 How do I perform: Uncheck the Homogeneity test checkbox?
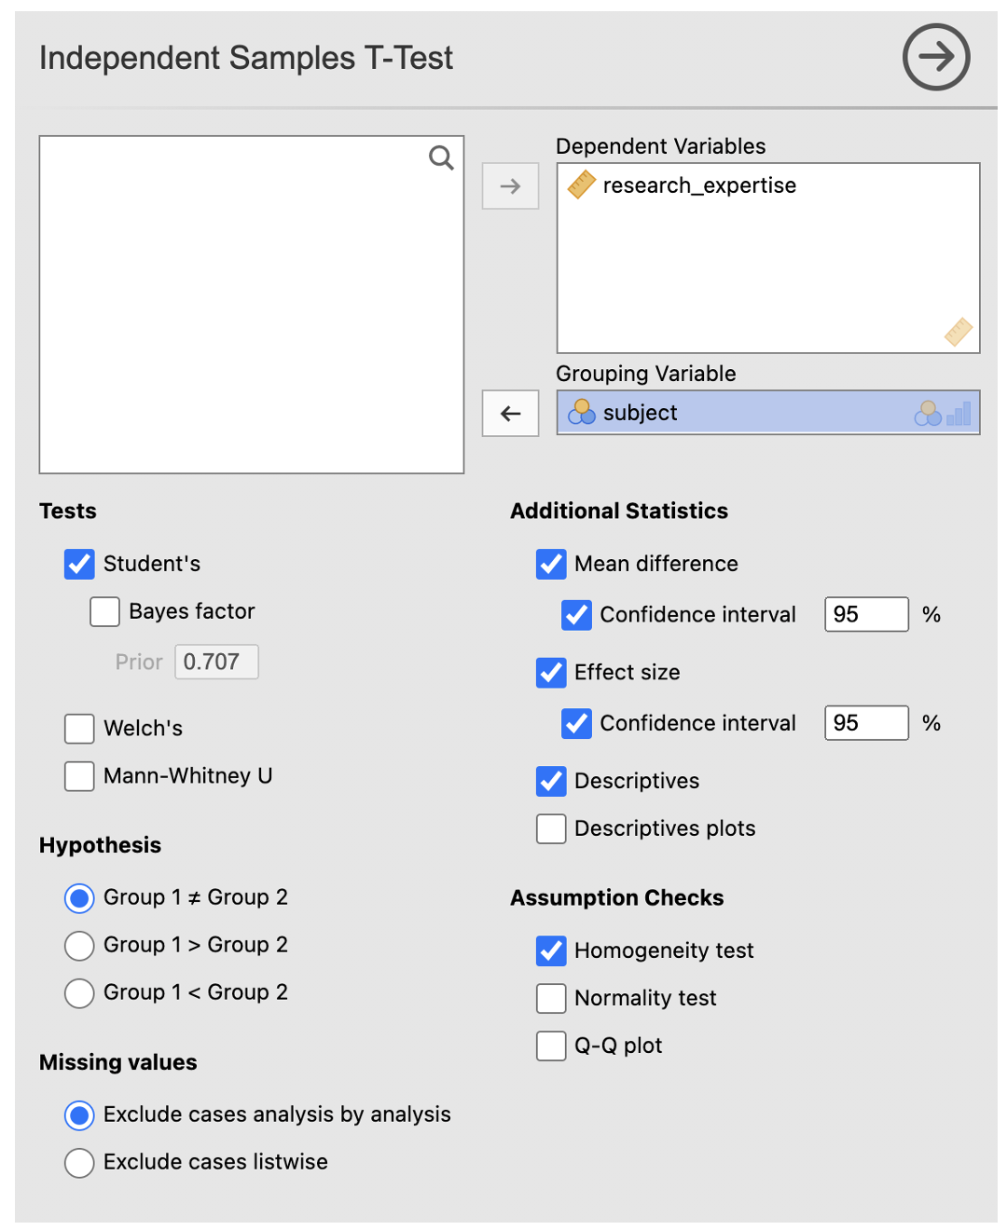click(x=551, y=950)
